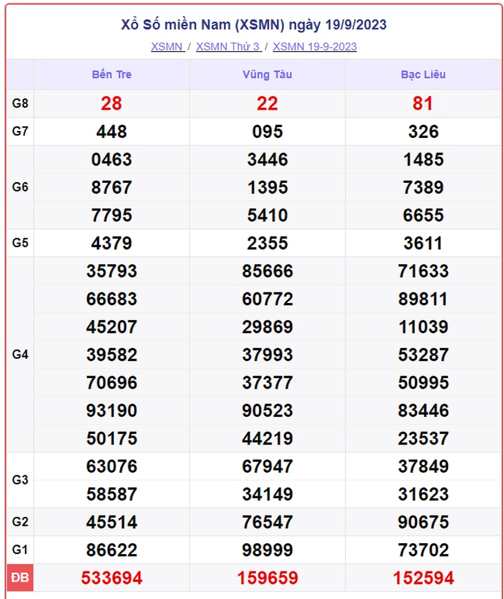The width and height of the screenshot is (504, 599).
Task: Click G5 number 3611
Action: pos(423,244)
